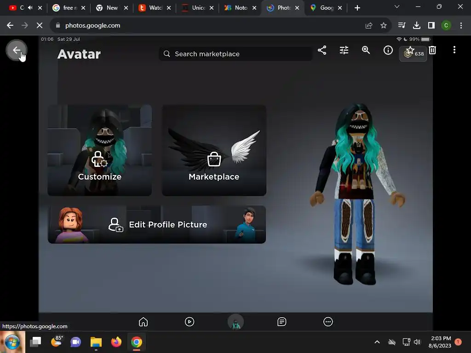471x353 pixels.
Task: Open Chrome media control icon
Action: click(402, 26)
